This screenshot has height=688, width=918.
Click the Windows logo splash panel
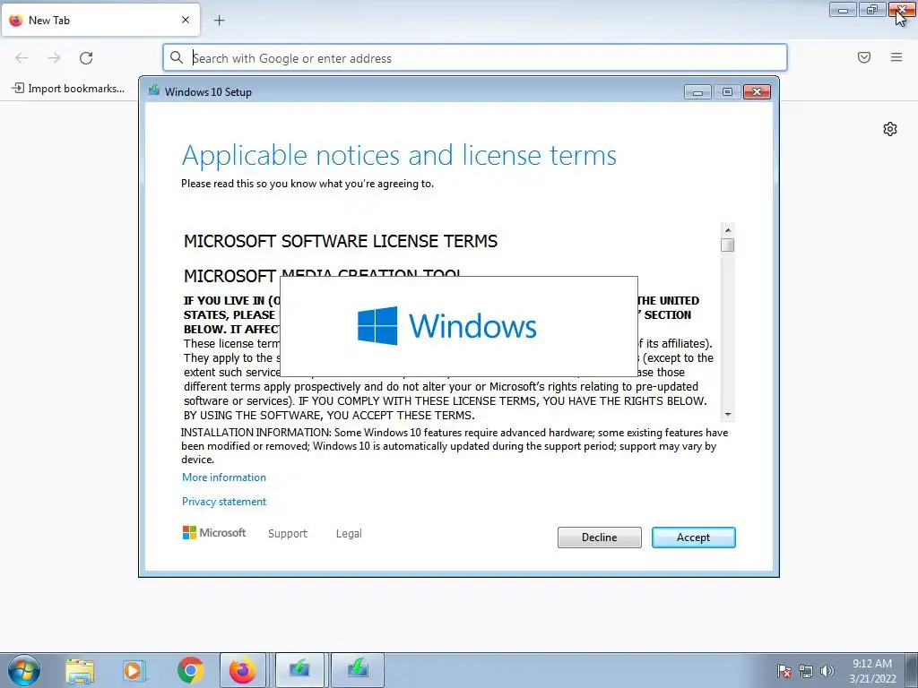click(x=459, y=326)
